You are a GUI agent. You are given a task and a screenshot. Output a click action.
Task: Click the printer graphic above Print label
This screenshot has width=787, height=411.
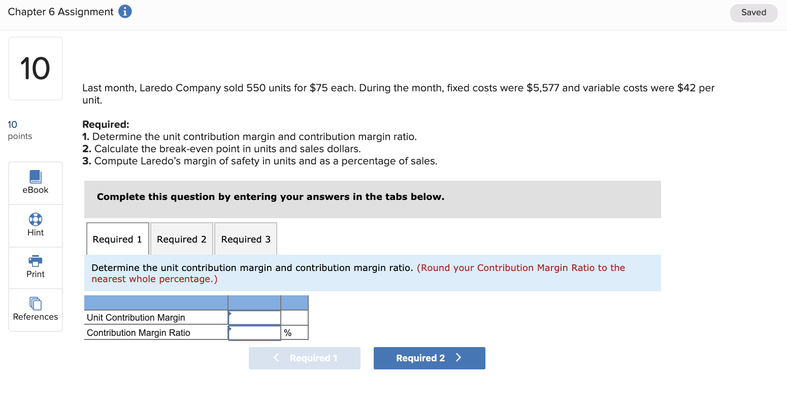point(35,261)
